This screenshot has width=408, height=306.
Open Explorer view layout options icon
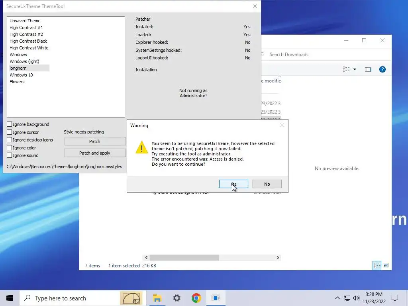click(x=346, y=69)
